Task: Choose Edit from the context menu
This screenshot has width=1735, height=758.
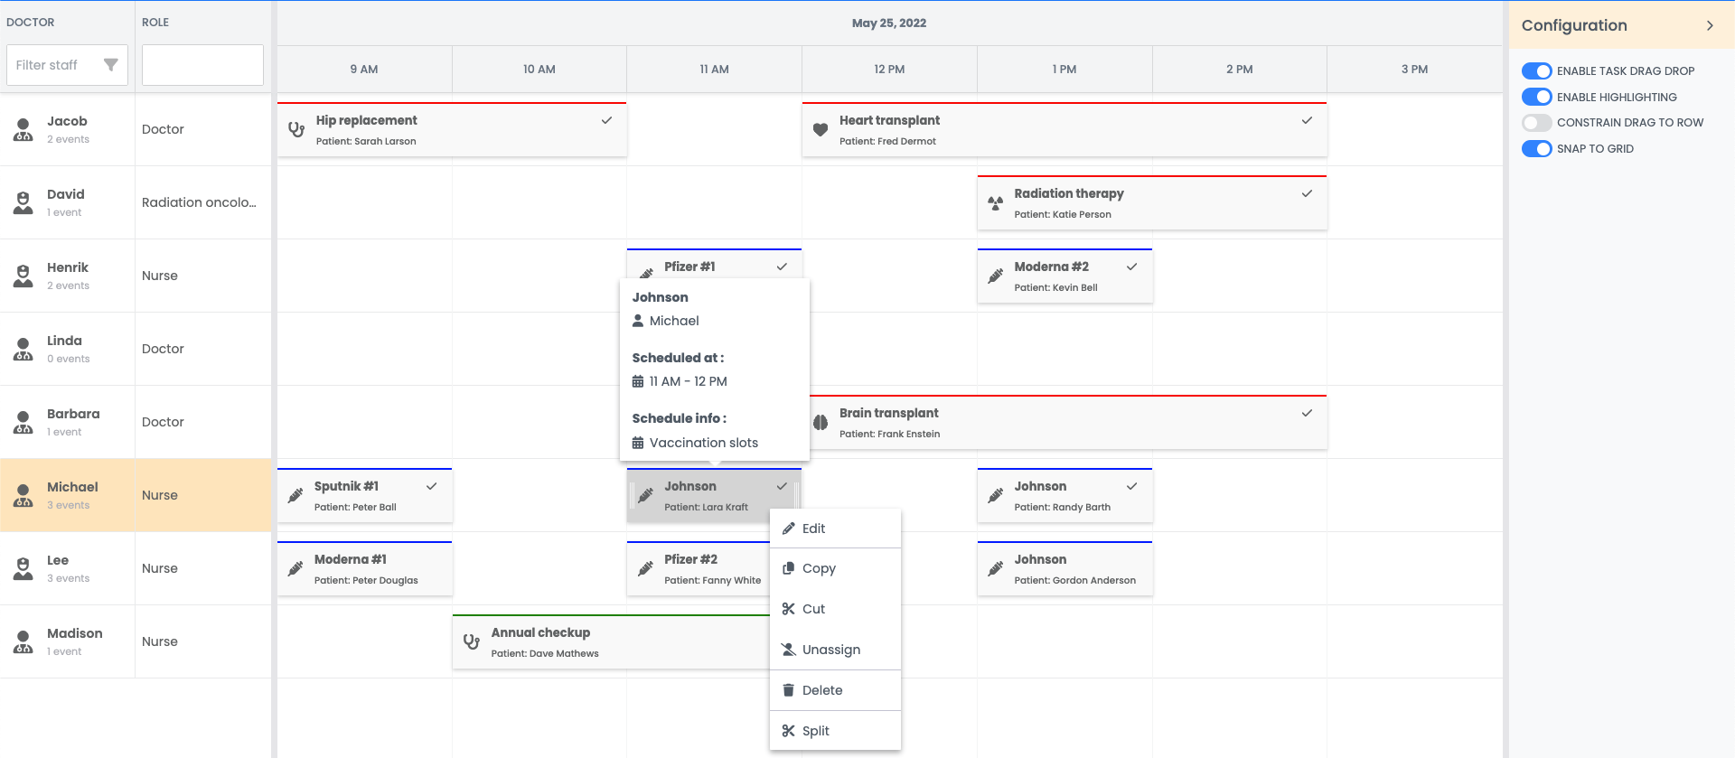Action: point(835,529)
